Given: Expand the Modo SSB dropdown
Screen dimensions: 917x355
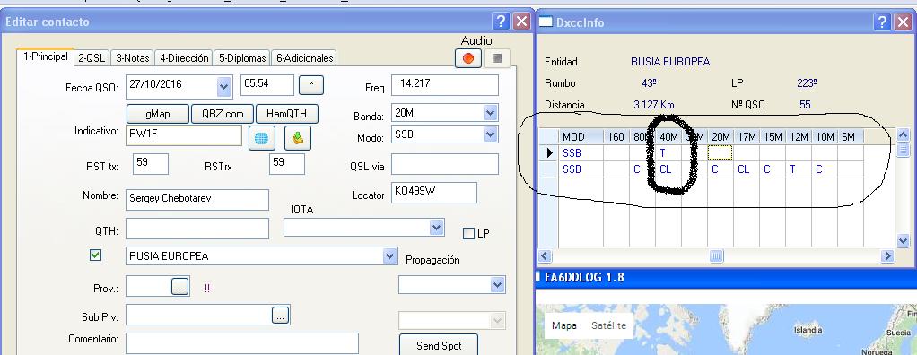Looking at the screenshot, I should (491, 134).
